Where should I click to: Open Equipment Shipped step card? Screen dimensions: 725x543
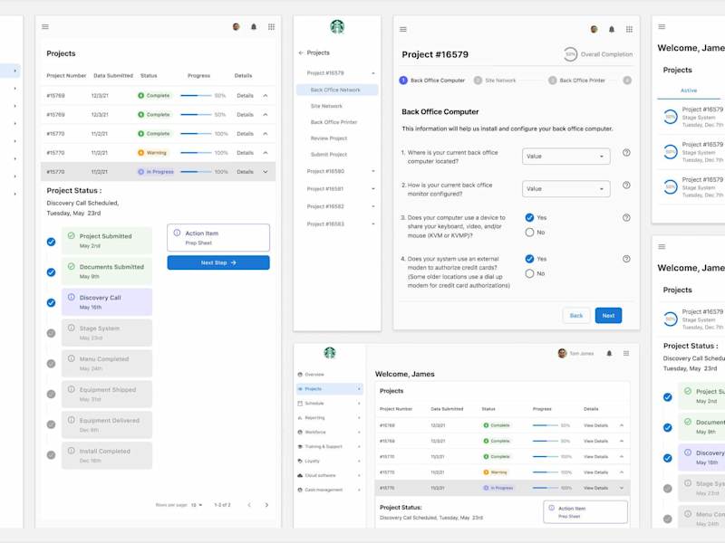pos(107,394)
